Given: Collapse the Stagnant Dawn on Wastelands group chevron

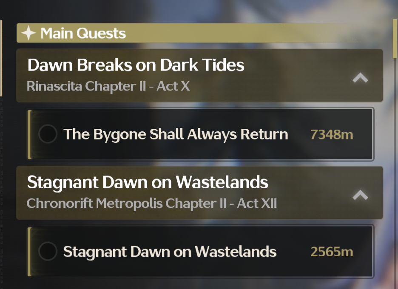Looking at the screenshot, I should pyautogui.click(x=360, y=195).
